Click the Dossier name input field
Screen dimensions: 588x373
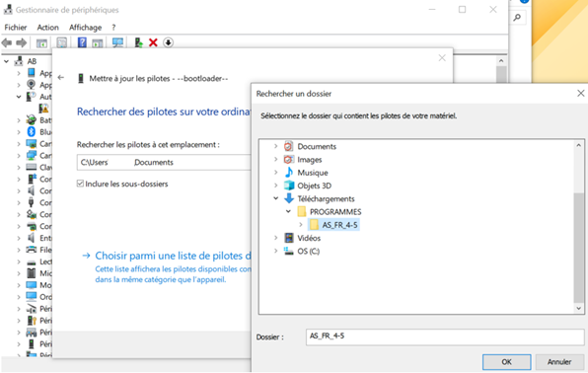[445, 336]
